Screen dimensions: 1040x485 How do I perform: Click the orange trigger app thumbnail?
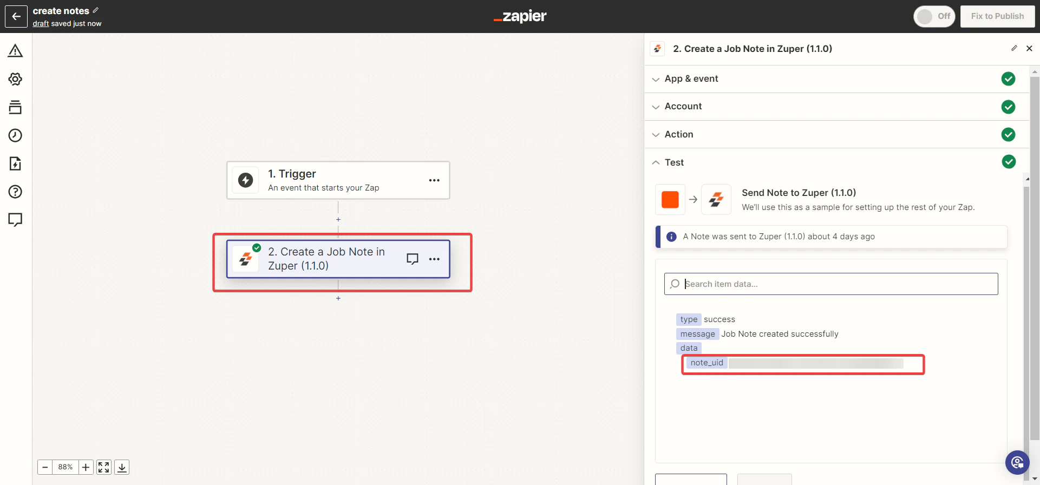point(670,200)
